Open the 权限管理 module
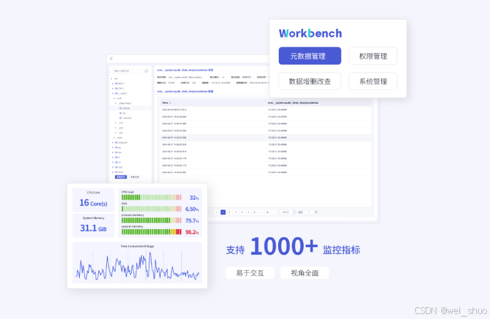The image size is (490, 319). click(x=372, y=56)
